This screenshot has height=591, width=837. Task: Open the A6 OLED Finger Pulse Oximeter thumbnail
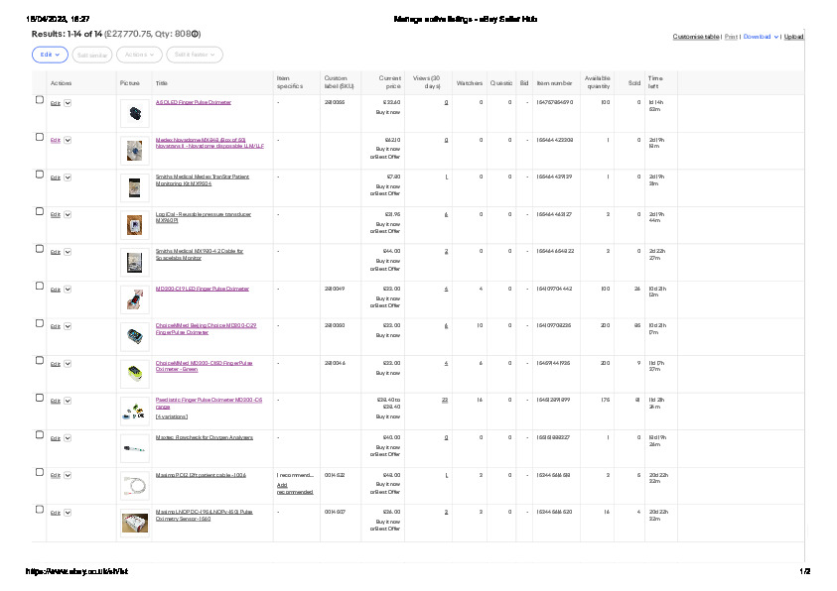click(135, 114)
